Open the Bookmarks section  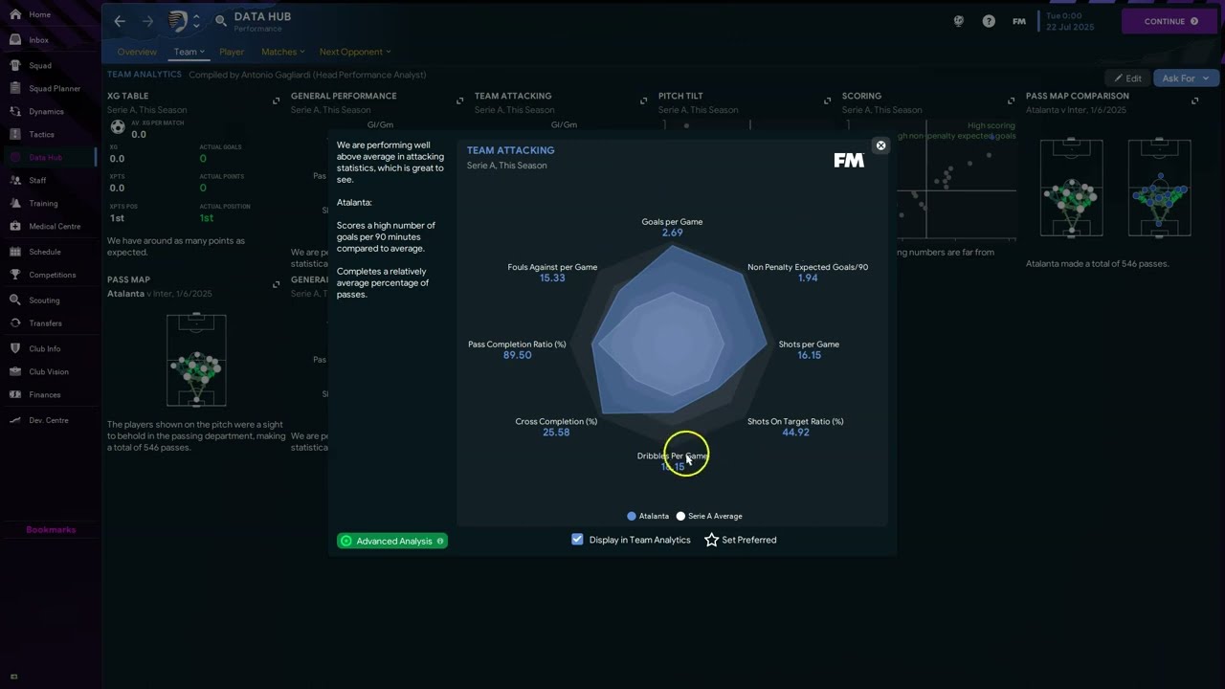pos(51,529)
